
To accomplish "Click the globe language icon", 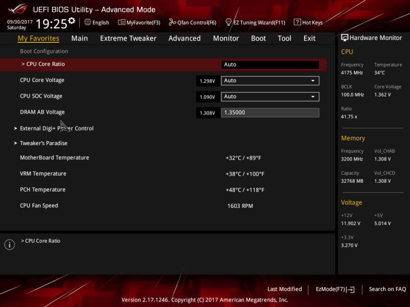I will (x=87, y=22).
